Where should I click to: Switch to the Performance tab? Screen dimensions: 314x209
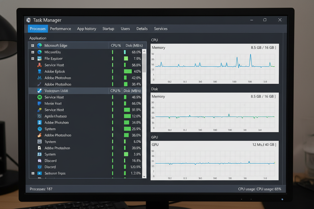click(60, 29)
